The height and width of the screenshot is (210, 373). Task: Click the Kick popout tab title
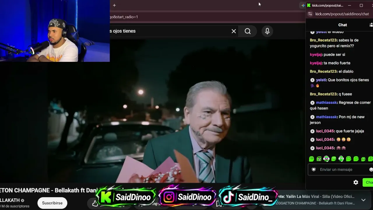[328, 5]
